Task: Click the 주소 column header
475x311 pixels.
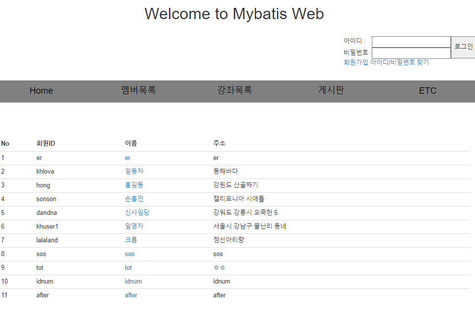Action: pyautogui.click(x=219, y=143)
